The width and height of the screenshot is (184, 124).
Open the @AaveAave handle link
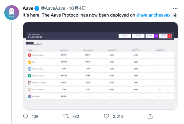point(53,8)
